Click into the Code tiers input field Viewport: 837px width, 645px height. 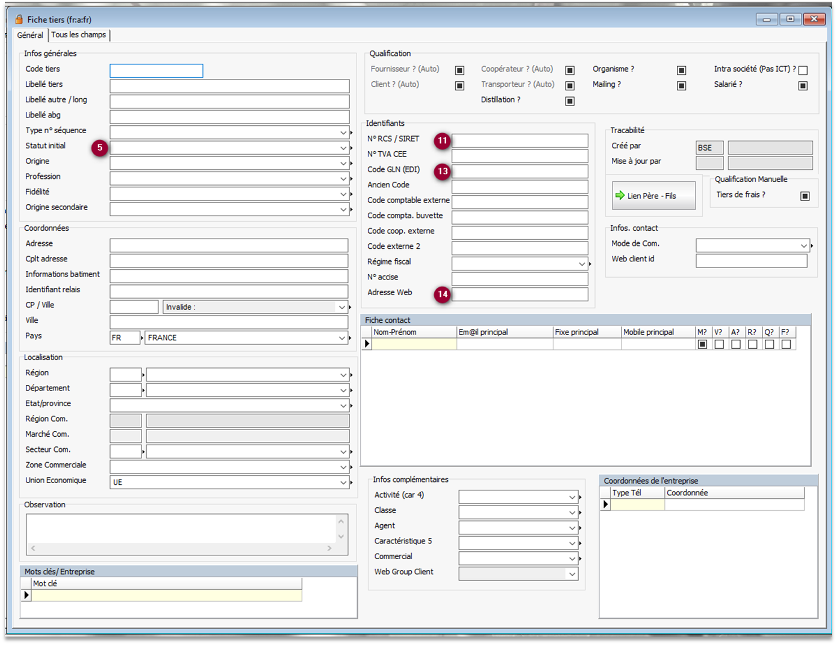pos(156,71)
